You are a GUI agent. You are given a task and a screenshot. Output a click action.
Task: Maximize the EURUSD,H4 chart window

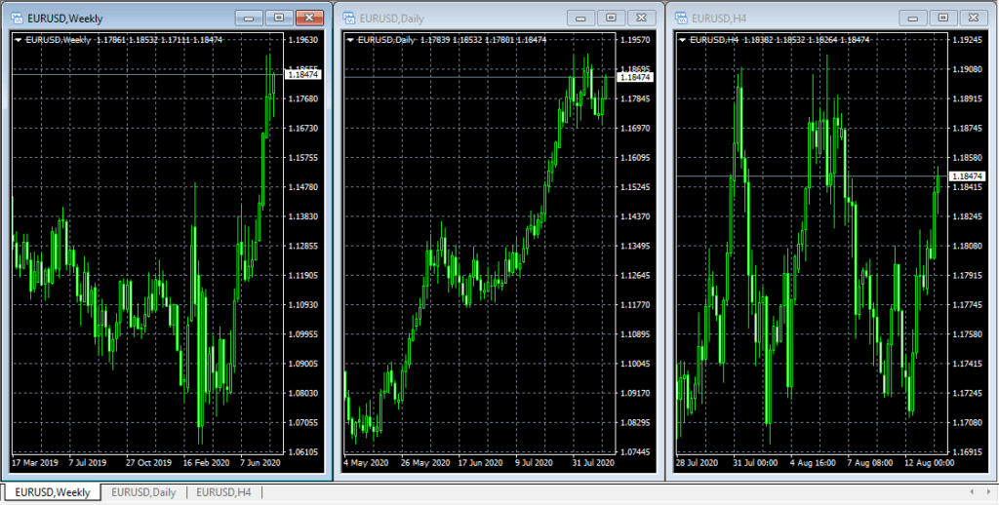tap(942, 18)
